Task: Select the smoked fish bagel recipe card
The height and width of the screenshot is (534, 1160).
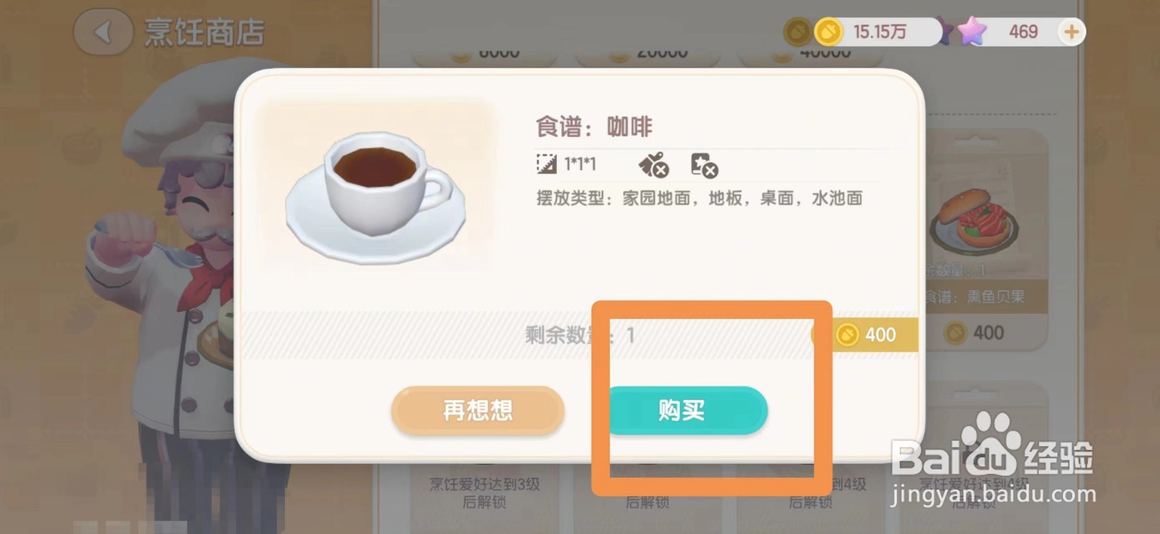Action: point(986,239)
